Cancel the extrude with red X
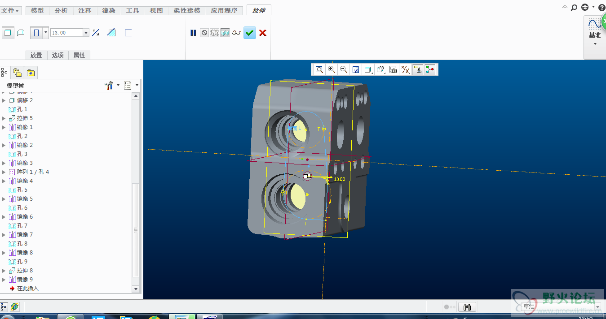This screenshot has width=606, height=319. (x=263, y=33)
